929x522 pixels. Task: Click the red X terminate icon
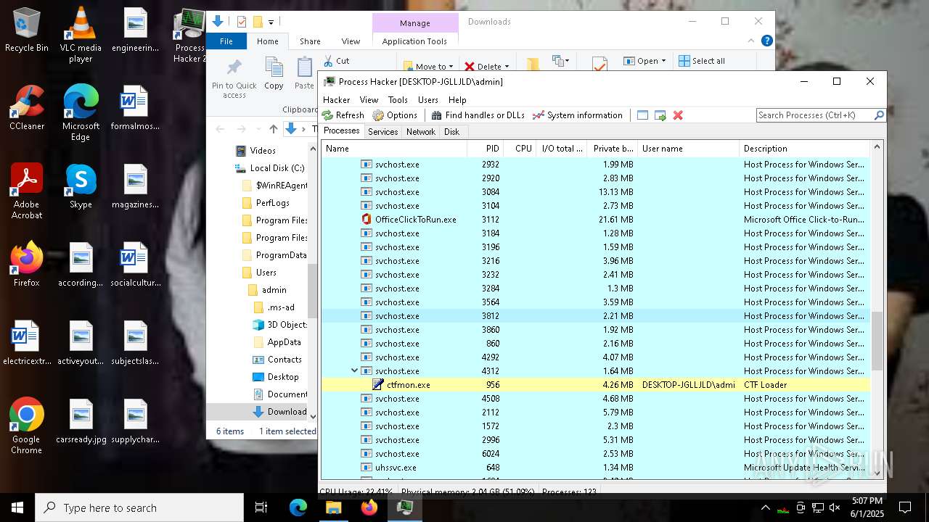coord(678,115)
